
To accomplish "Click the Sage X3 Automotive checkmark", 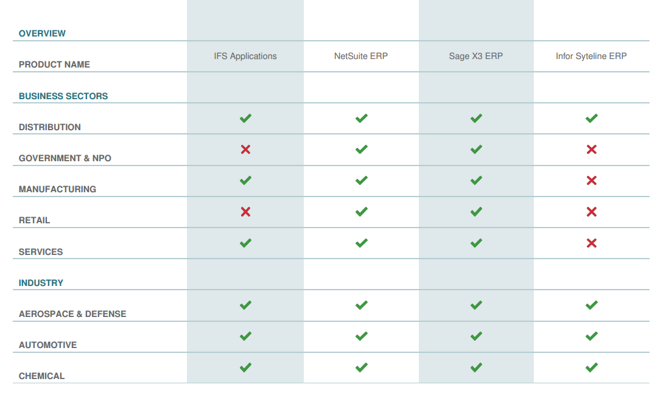I will pos(476,336).
